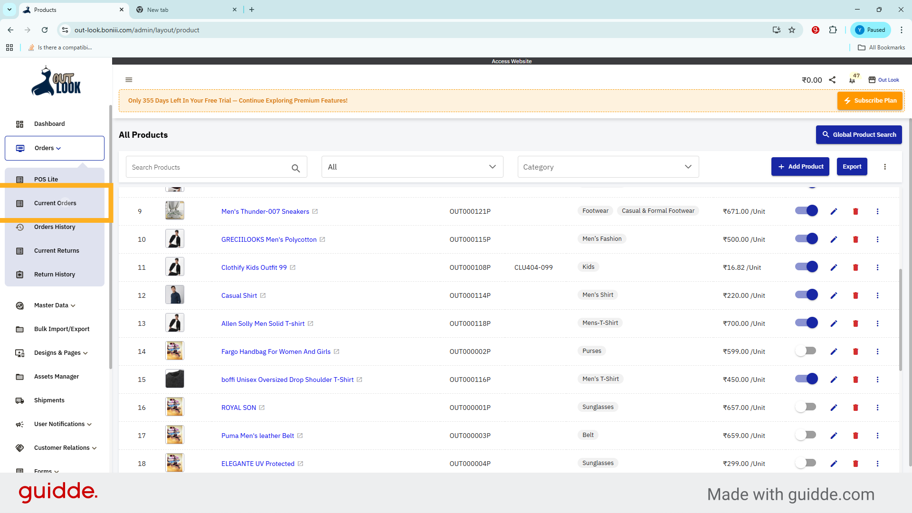Click the search magnifier in Search Products
This screenshot has height=513, width=912.
(x=295, y=168)
